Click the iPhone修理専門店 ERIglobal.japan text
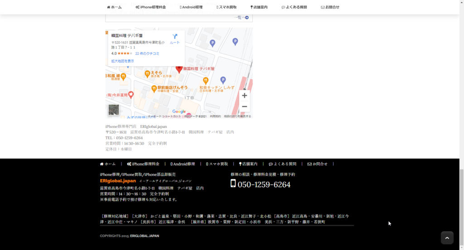464x250 pixels. point(136,126)
